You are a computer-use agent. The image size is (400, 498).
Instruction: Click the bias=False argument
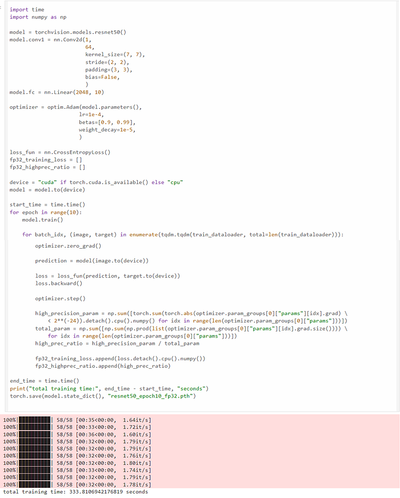tap(102, 77)
